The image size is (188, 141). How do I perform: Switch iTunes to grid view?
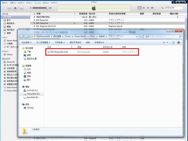[148, 8]
